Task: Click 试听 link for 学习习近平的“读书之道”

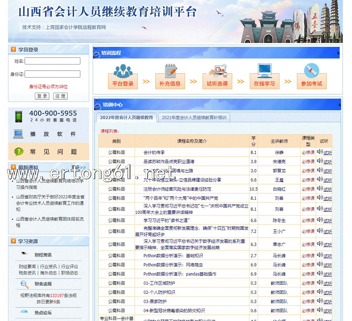Action: pos(327,221)
